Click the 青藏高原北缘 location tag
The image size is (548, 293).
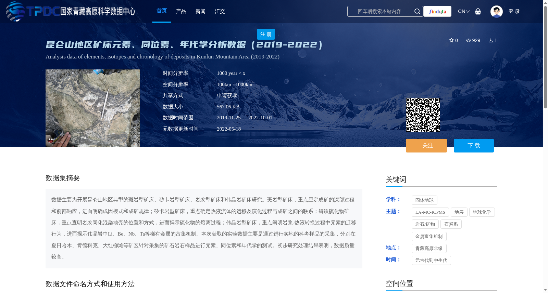tap(429, 249)
